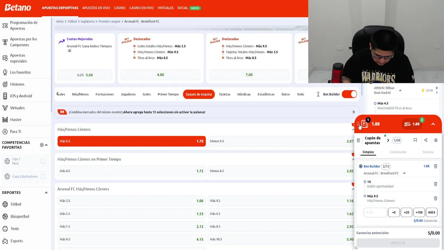444x250 pixels.
Task: Open Los favoritos medal icon
Action: pyautogui.click(x=5, y=72)
